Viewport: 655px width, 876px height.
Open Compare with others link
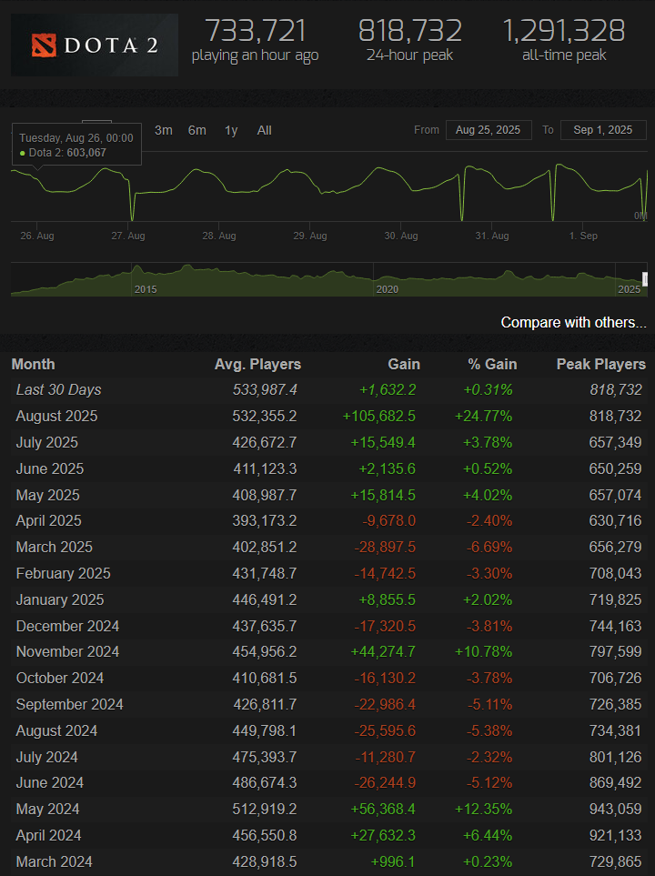(x=573, y=323)
